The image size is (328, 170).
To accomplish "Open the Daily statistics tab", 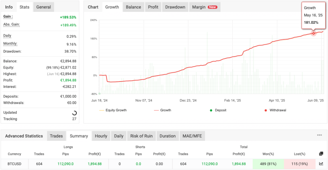I will (119, 136).
